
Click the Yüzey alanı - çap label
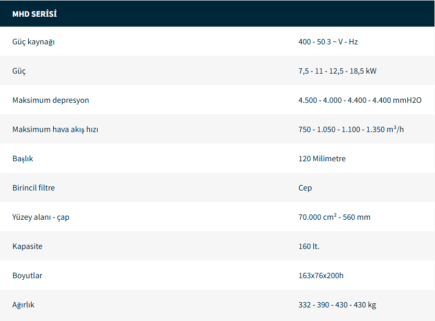41,217
